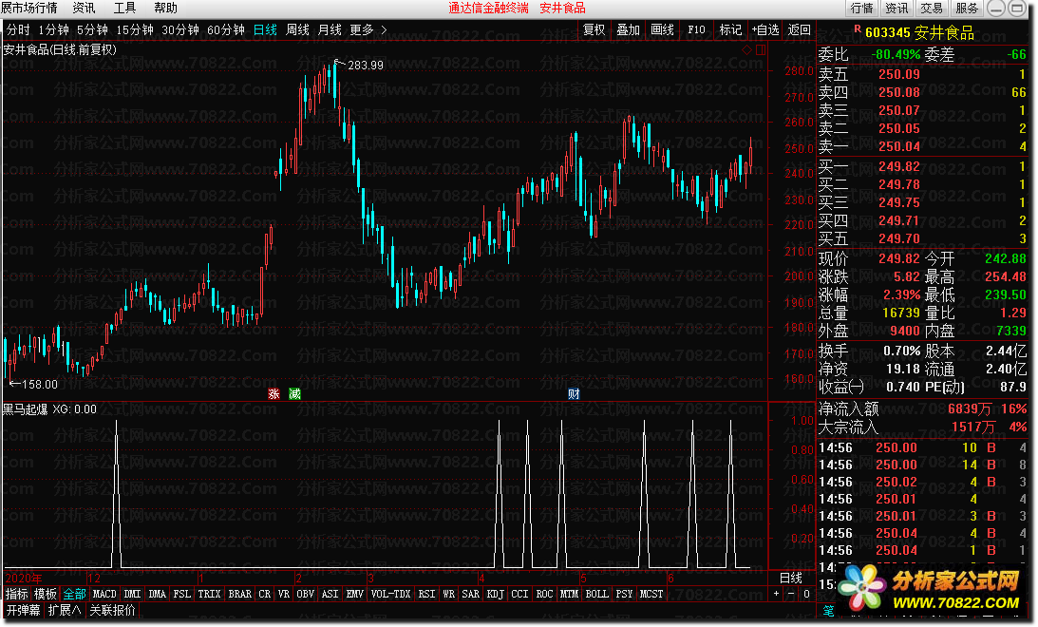
Task: Click the plus zoom button beside 日线
Action: (776, 594)
